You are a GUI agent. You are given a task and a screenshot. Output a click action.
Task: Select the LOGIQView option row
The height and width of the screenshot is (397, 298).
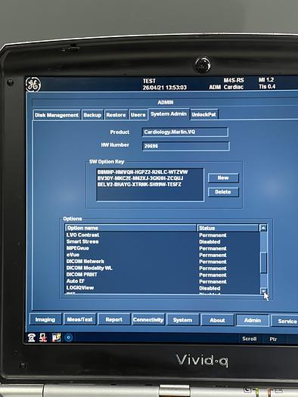(x=162, y=288)
